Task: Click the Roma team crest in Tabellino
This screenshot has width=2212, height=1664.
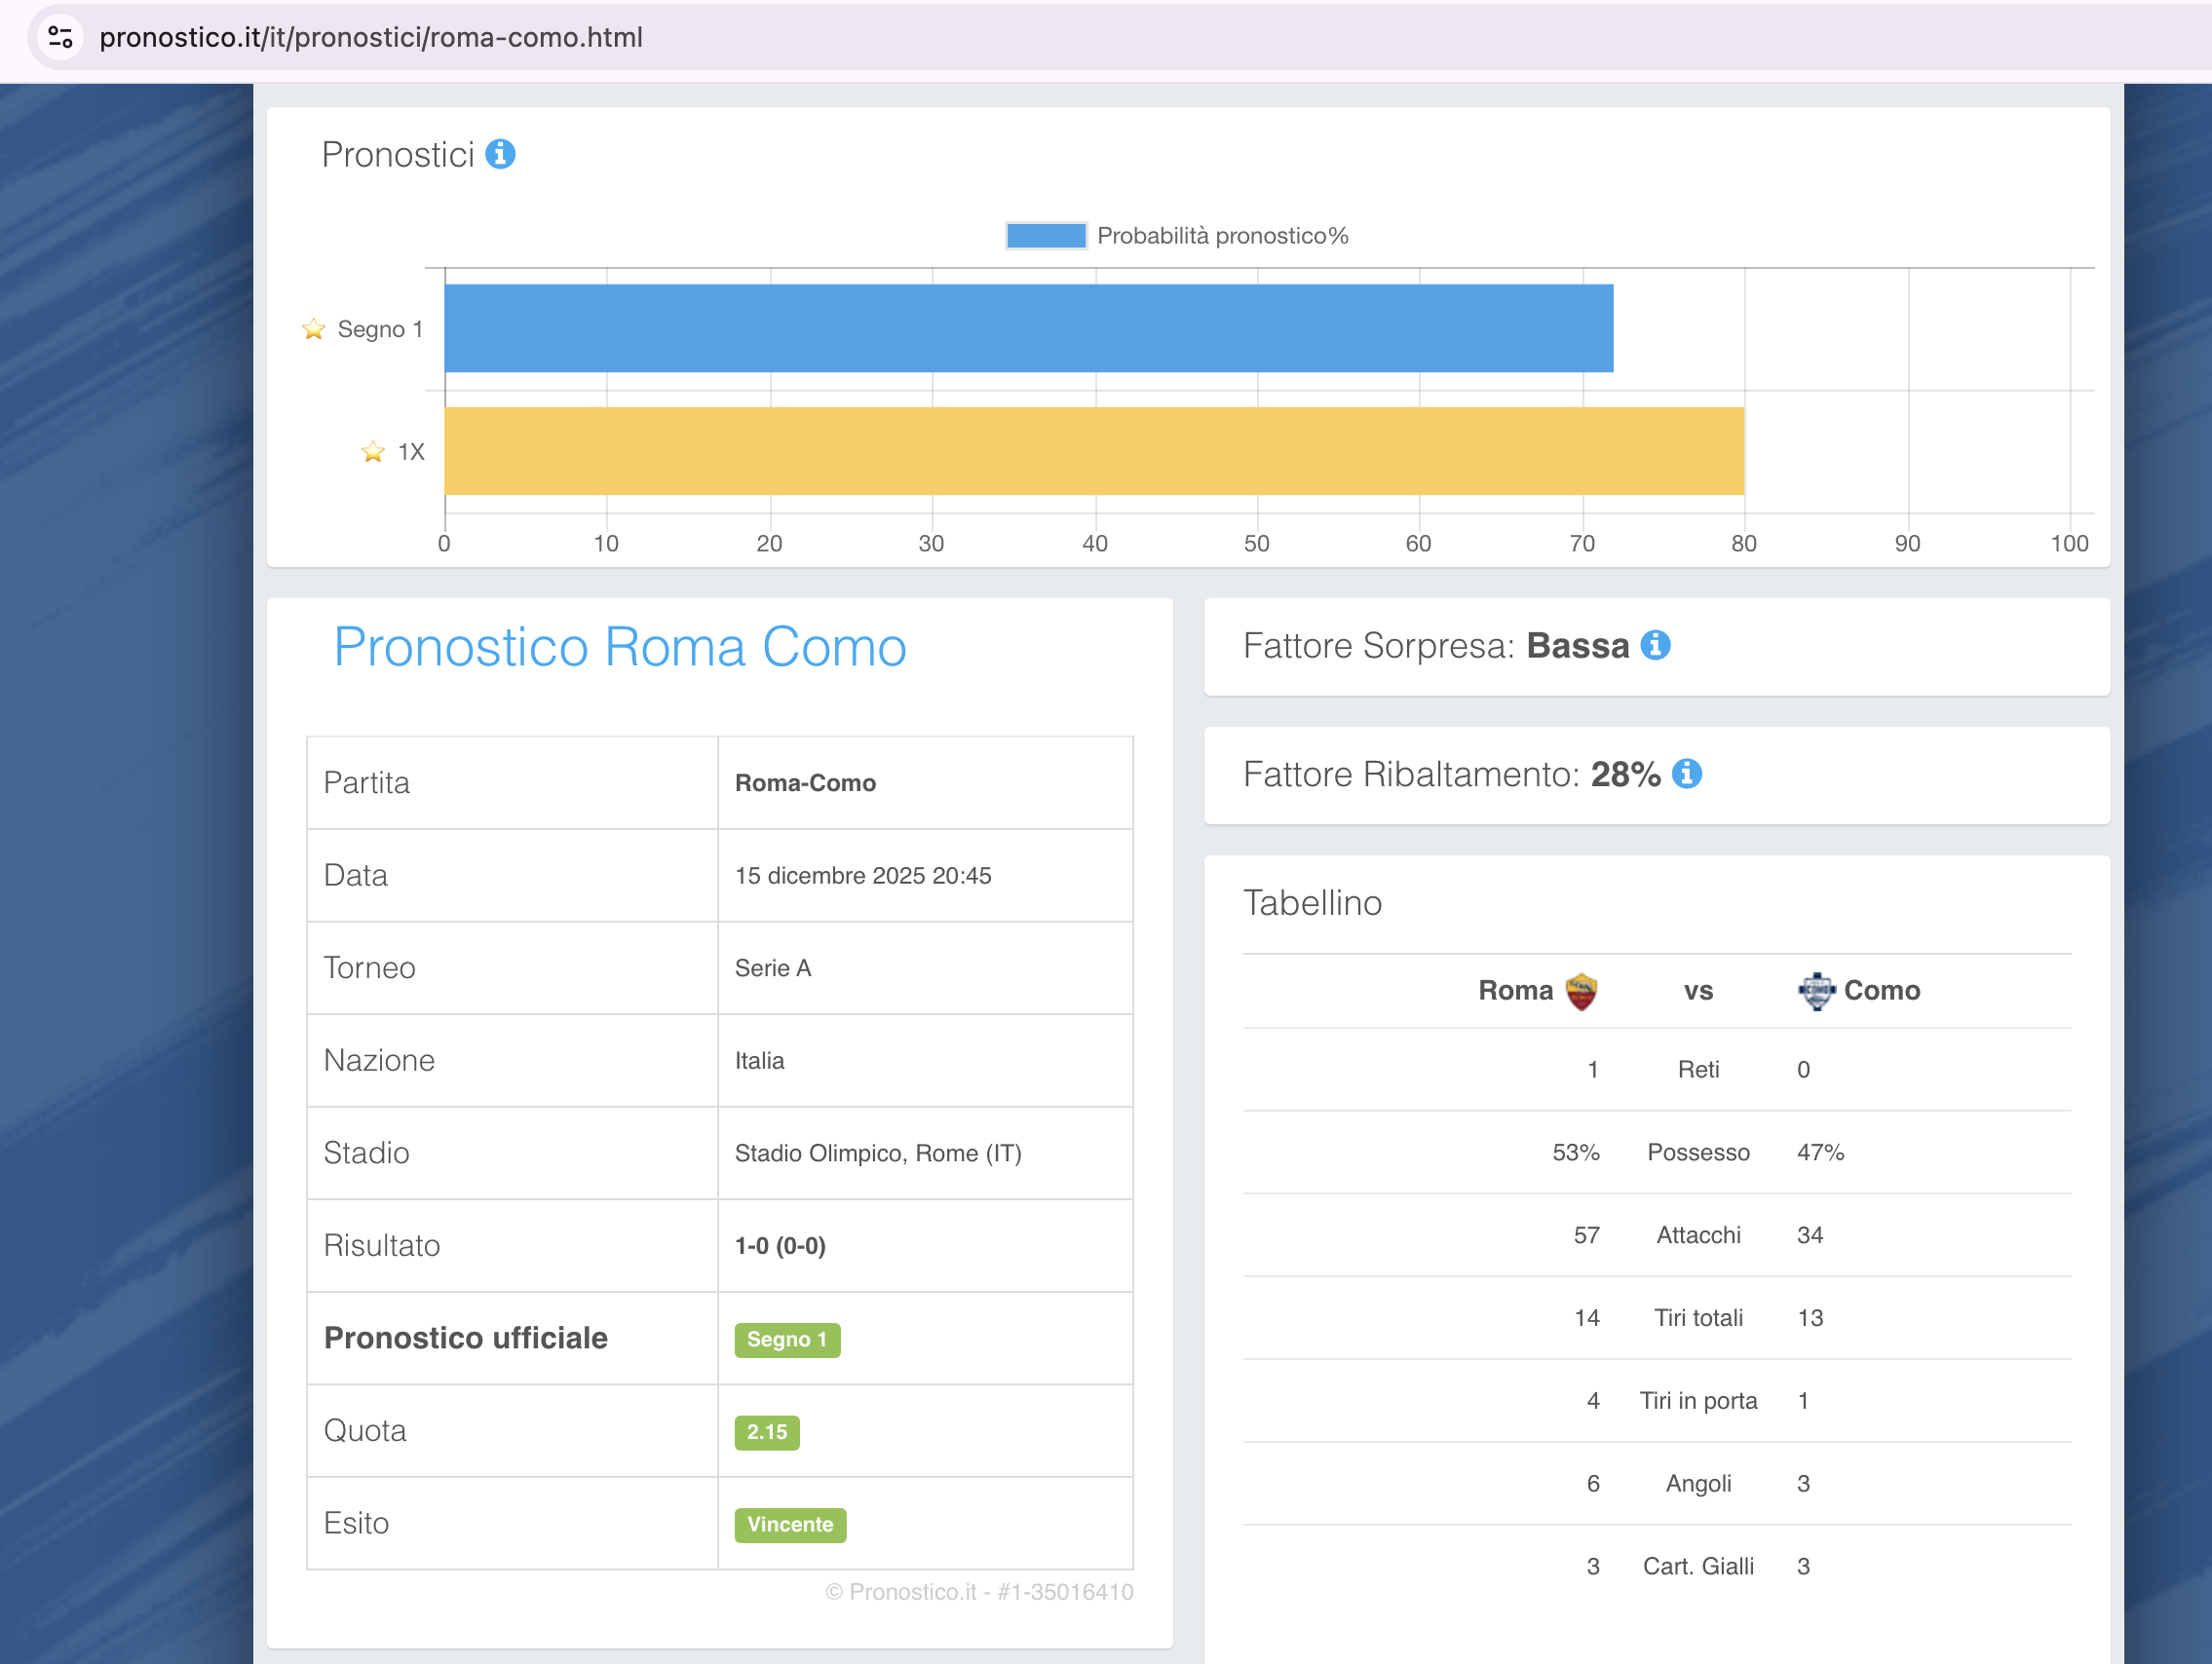Action: 1581,991
